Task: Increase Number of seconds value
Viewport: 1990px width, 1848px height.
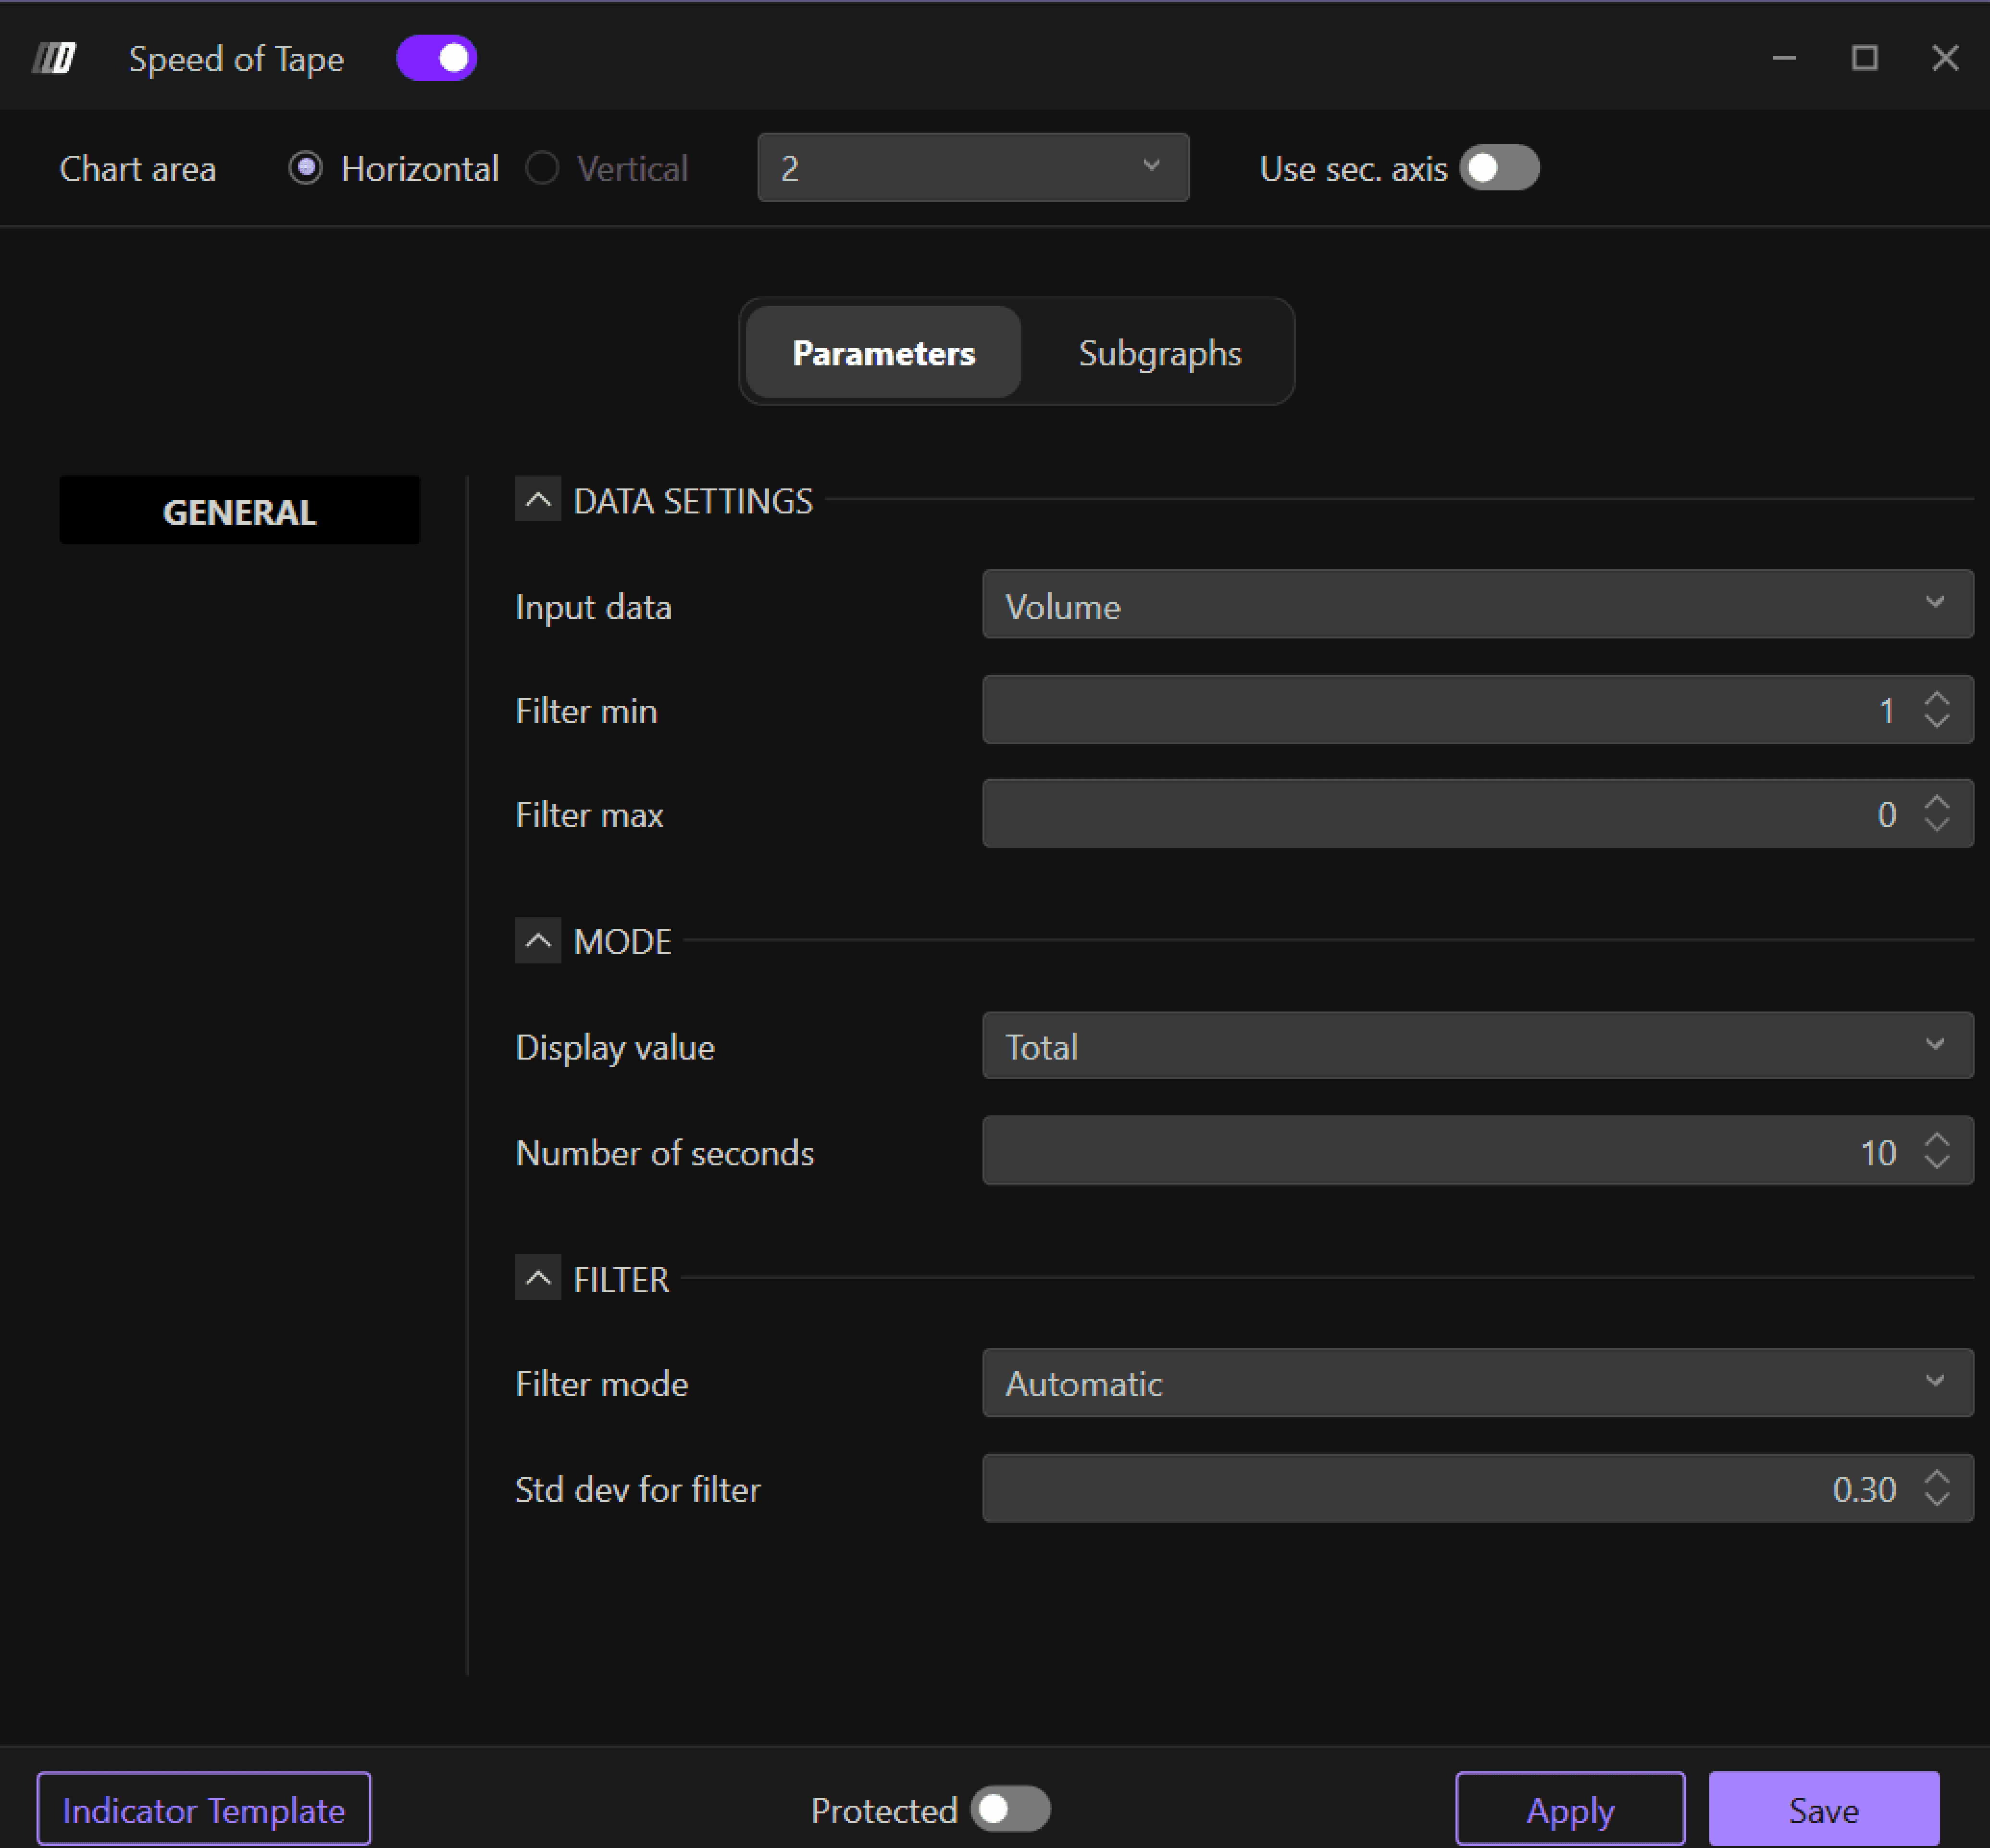Action: 1936,1140
